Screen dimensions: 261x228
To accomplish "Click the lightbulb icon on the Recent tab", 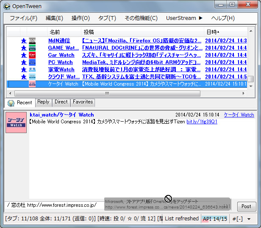I will click(11, 103).
